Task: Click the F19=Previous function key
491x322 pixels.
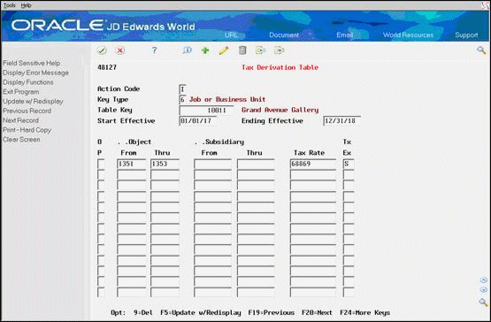Action: click(272, 312)
